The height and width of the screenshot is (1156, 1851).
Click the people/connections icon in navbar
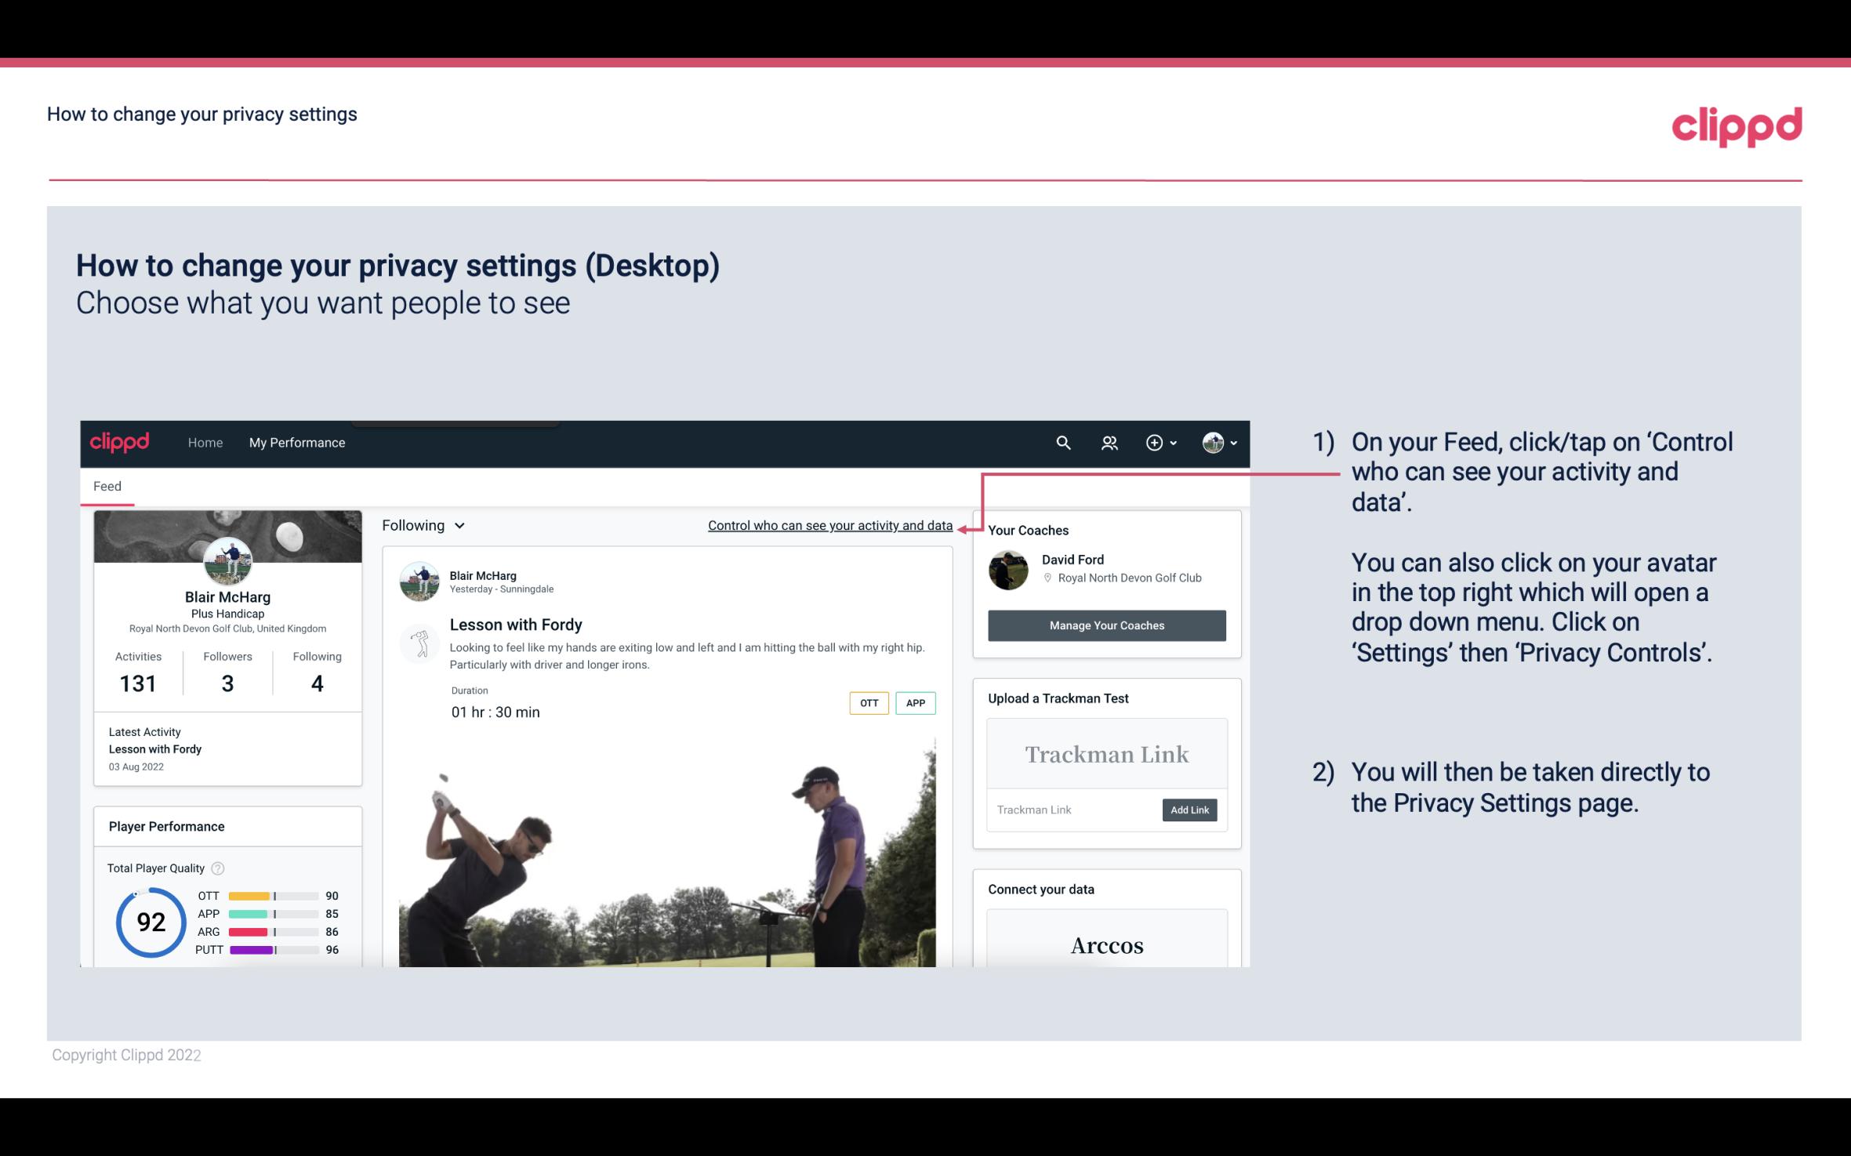coord(1109,442)
